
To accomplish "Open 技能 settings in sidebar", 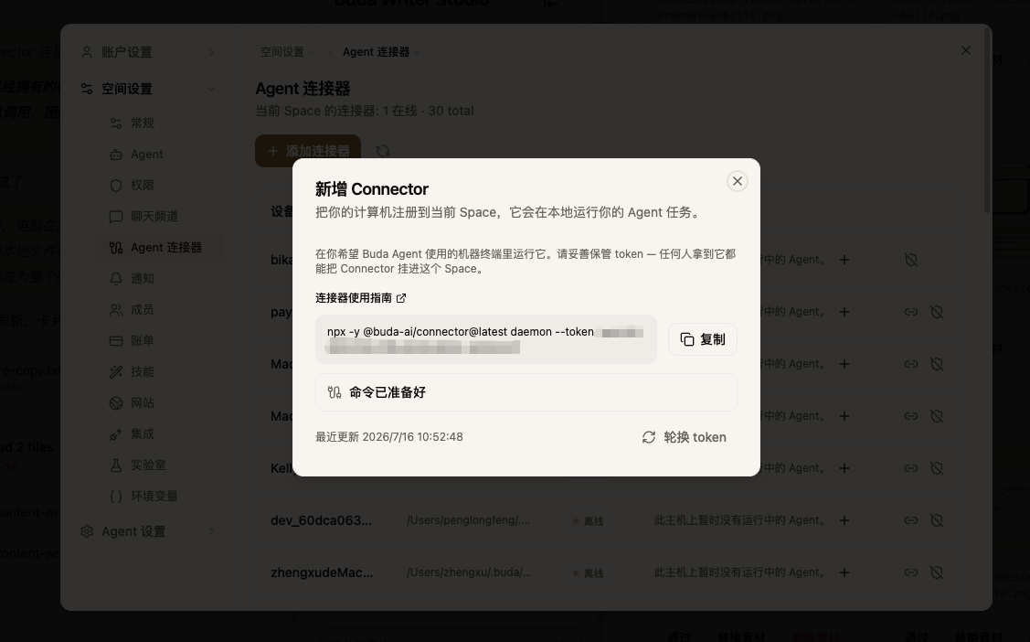I will [x=158, y=372].
